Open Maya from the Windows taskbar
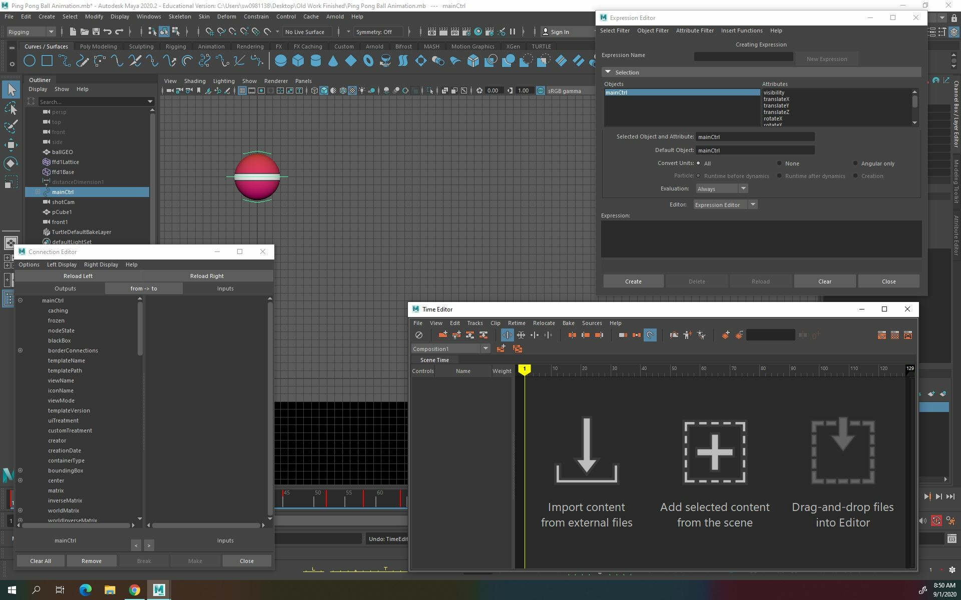961x600 pixels. [x=159, y=589]
